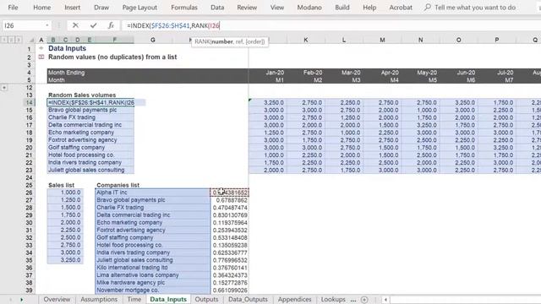This screenshot has width=541, height=304.
Task: Open the Acrobat ribbon tab
Action: [401, 8]
